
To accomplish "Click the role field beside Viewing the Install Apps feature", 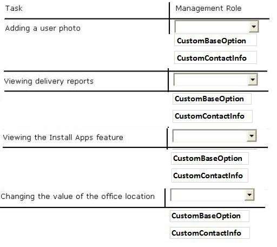I will (214, 136).
